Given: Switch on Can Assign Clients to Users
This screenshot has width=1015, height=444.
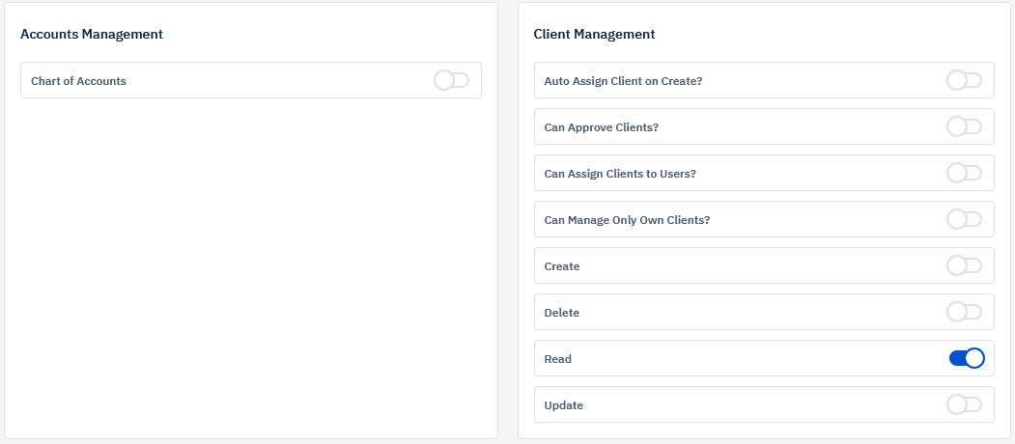Looking at the screenshot, I should 965,173.
